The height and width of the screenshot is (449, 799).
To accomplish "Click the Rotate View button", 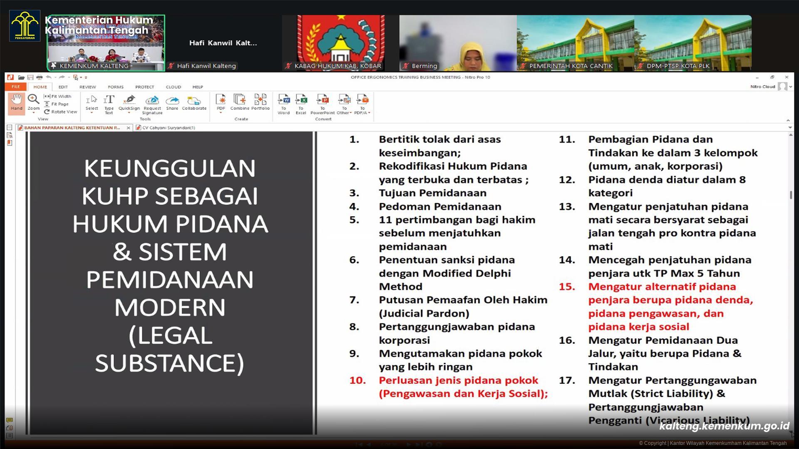I will [x=60, y=111].
